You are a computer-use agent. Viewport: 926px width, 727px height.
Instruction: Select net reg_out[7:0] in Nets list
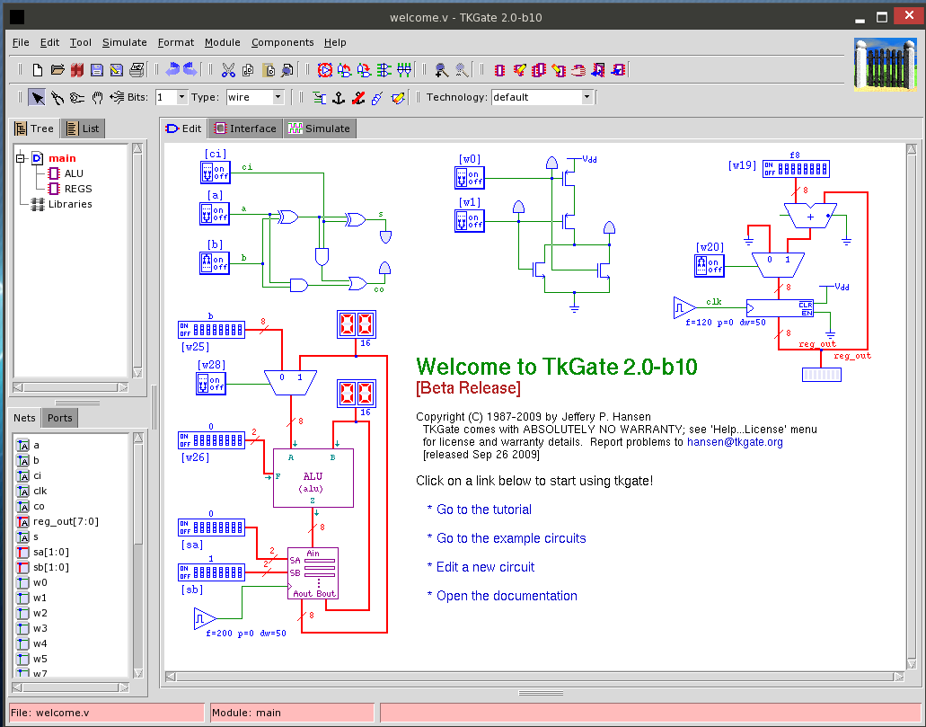pos(66,521)
